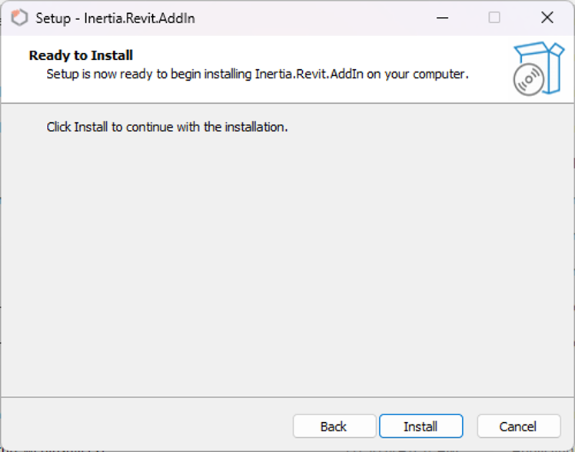Click empty space left of the Back button
The image size is (575, 452).
pyautogui.click(x=147, y=426)
